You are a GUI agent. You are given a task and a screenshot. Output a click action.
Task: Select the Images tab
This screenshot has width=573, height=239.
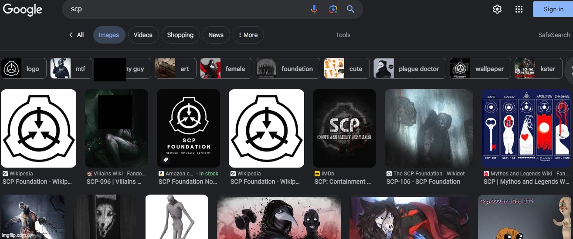pos(109,35)
